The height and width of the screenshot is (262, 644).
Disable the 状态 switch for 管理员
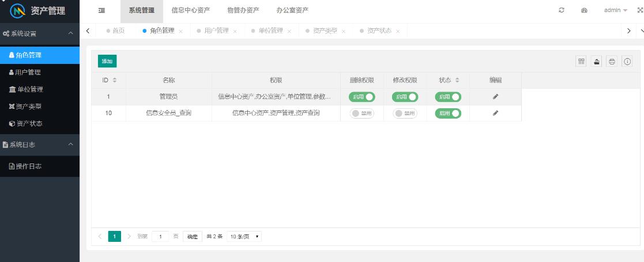(x=448, y=97)
